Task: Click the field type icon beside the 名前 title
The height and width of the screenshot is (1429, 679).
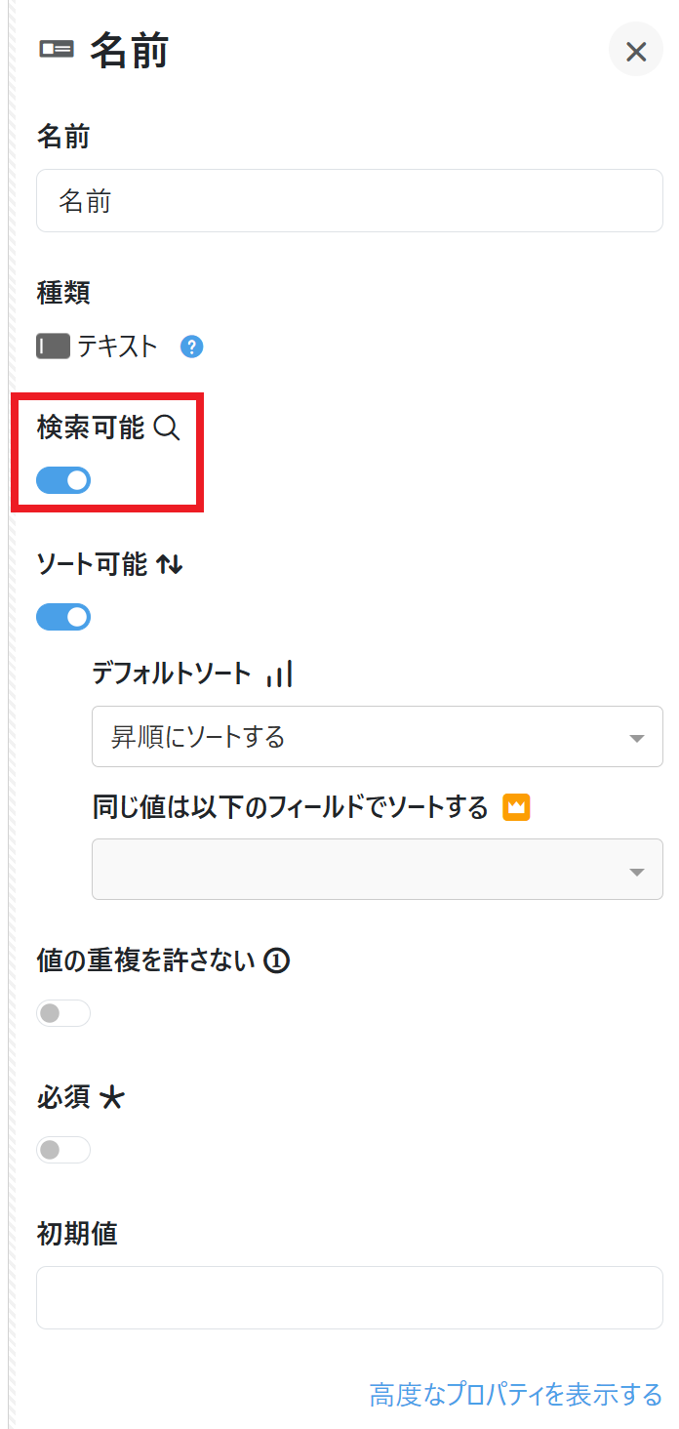Action: coord(57,50)
